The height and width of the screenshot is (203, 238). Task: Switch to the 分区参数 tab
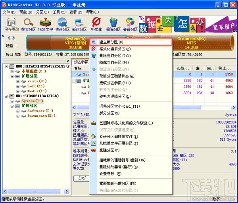tap(81, 62)
